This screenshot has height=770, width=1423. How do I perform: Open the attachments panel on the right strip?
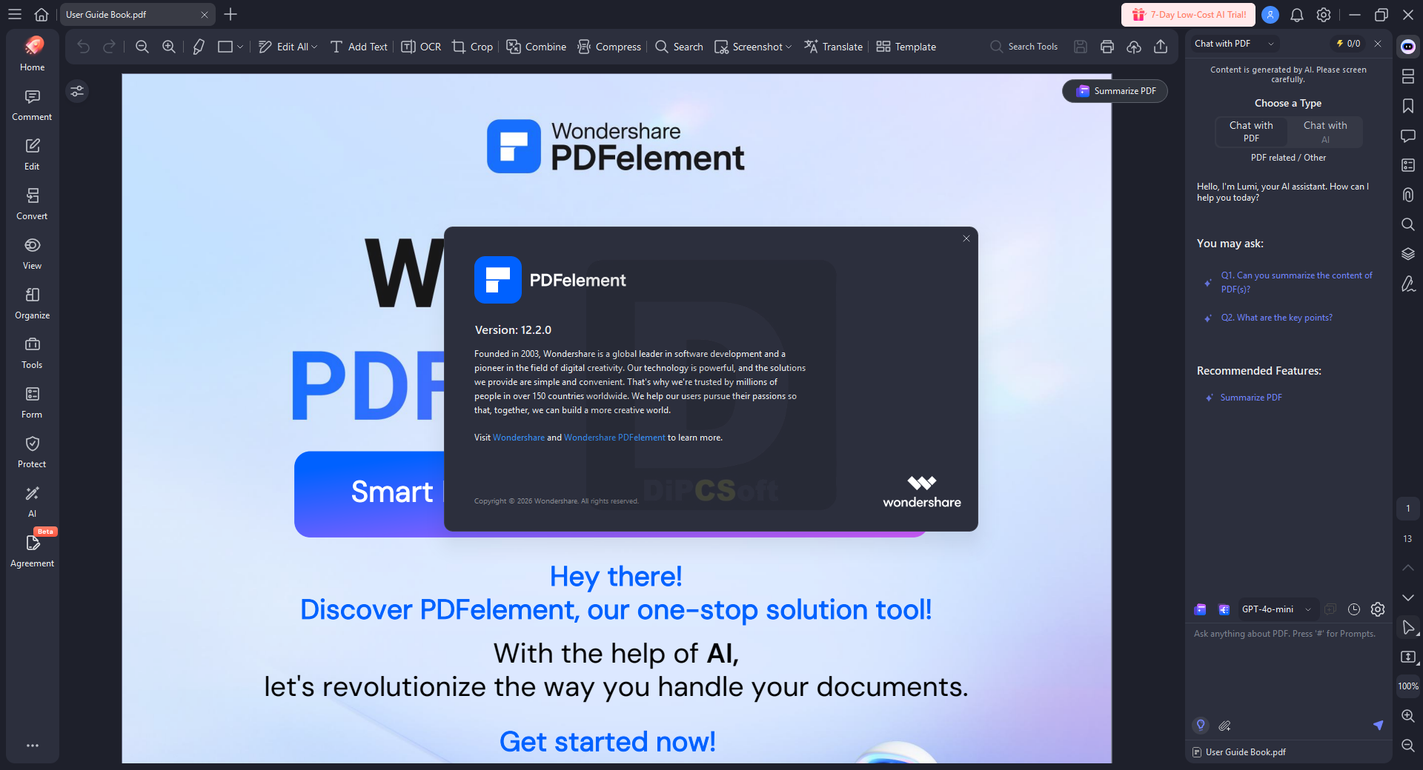(x=1408, y=195)
